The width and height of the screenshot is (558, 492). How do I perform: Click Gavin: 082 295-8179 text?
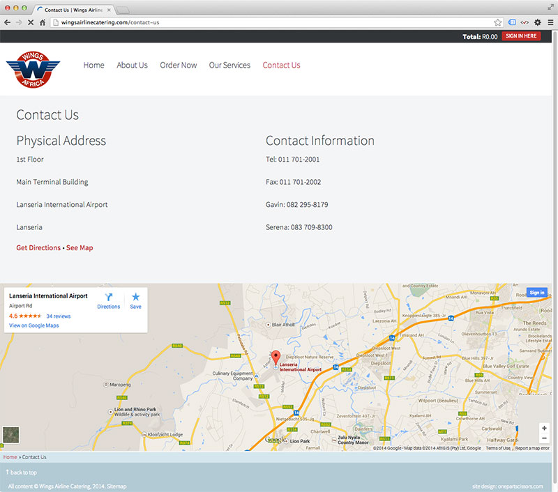[297, 205]
